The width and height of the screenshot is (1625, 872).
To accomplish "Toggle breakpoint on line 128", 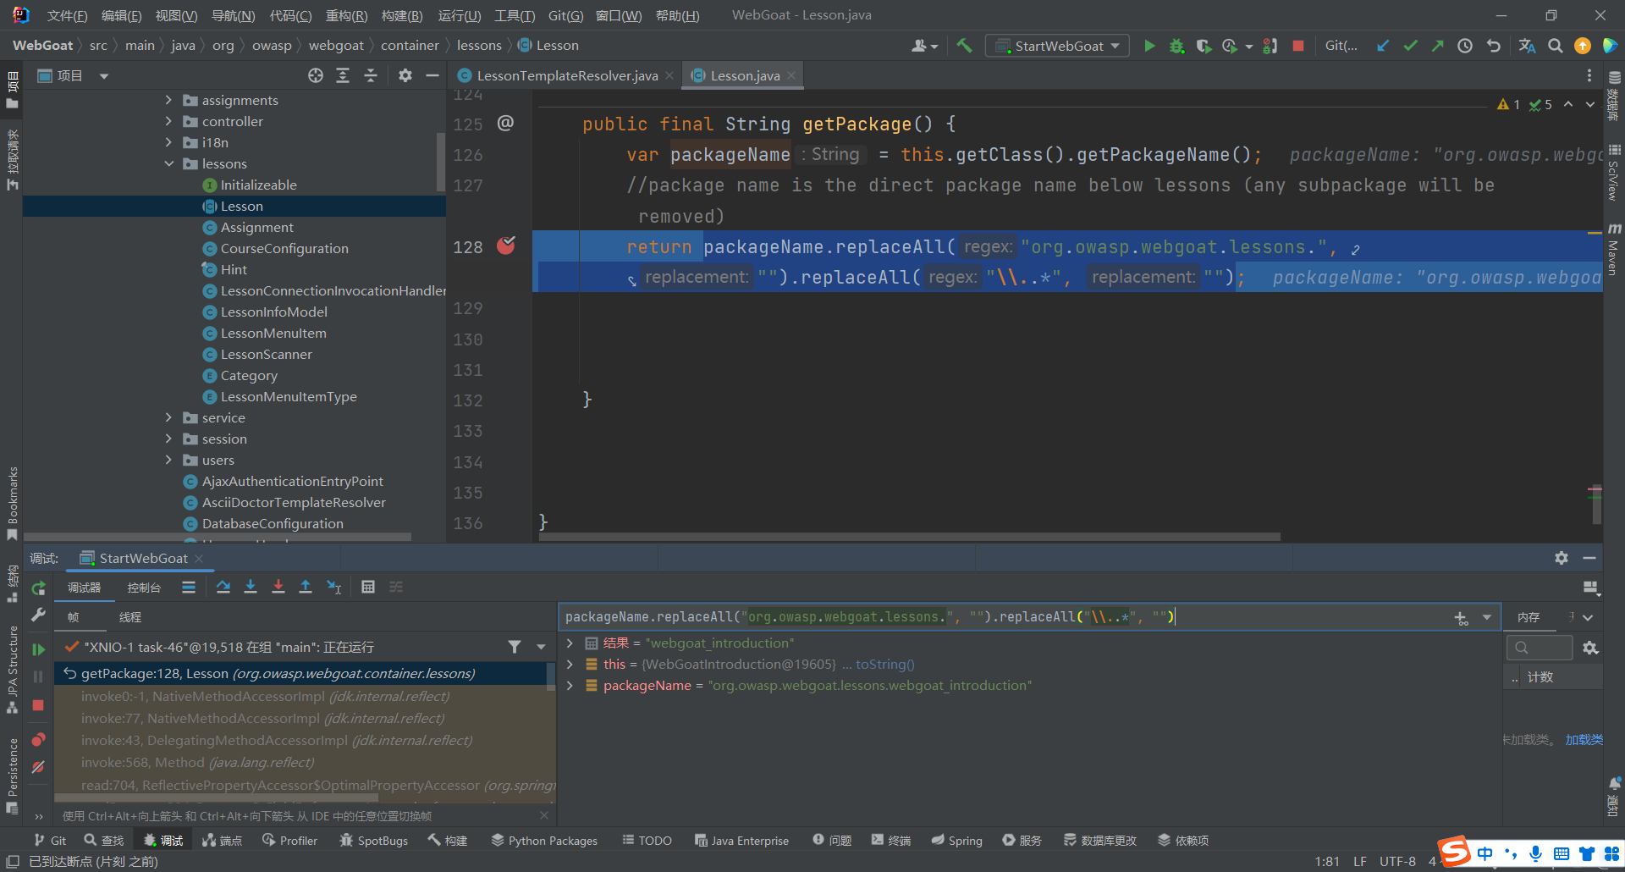I will coord(506,246).
